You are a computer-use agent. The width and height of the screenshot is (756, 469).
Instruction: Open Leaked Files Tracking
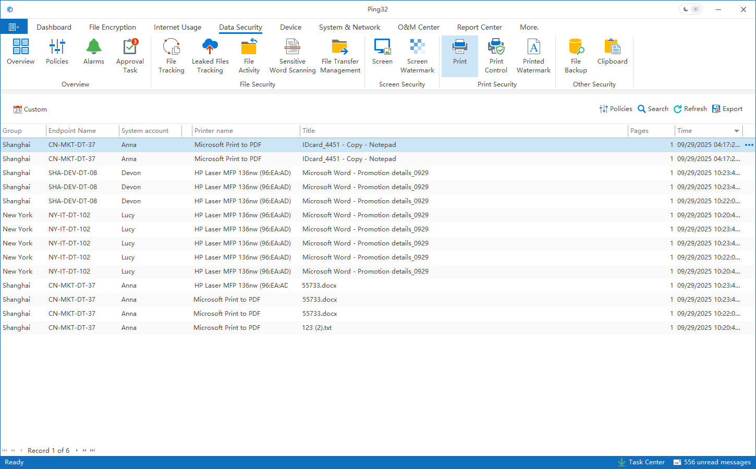click(210, 56)
